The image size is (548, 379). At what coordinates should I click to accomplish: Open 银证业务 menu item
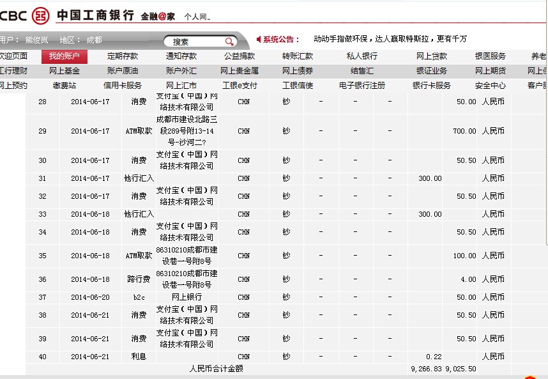click(x=432, y=71)
